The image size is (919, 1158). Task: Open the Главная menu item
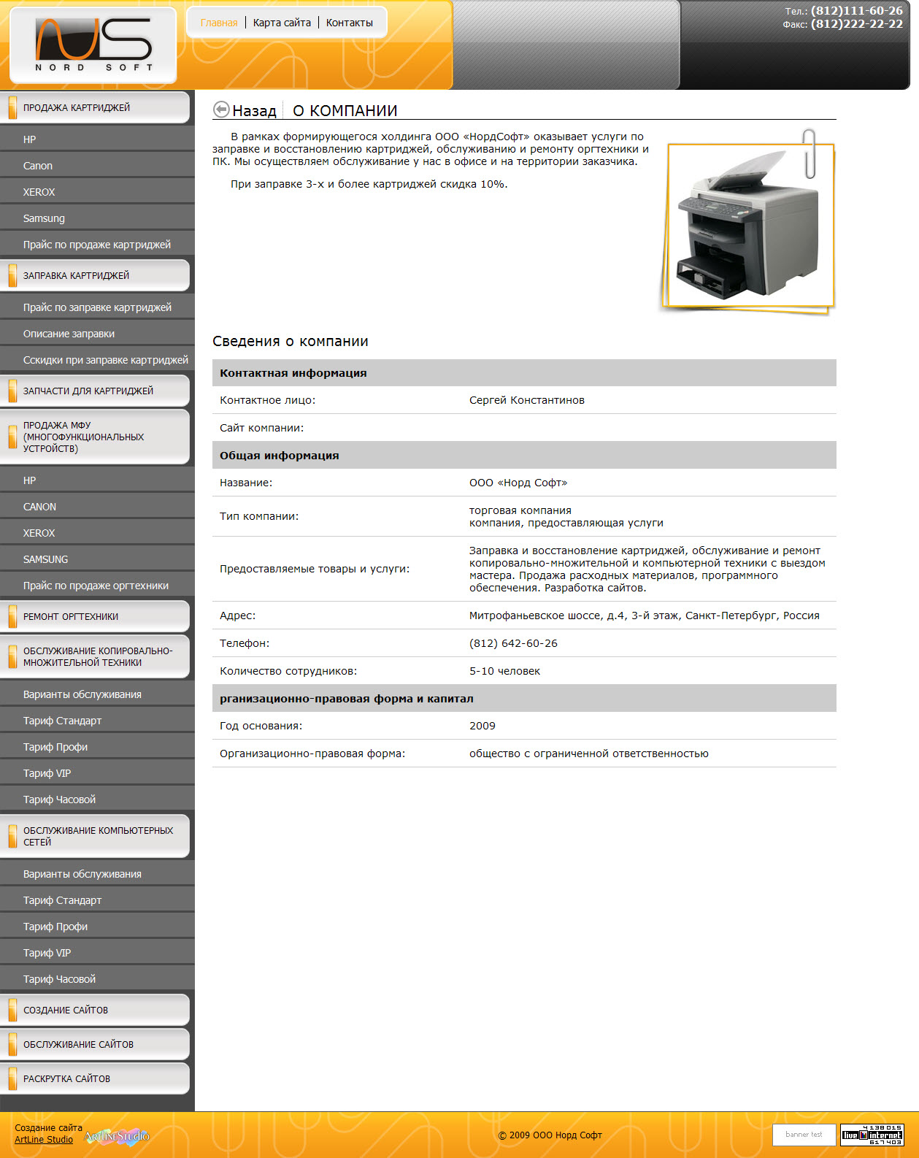[219, 23]
